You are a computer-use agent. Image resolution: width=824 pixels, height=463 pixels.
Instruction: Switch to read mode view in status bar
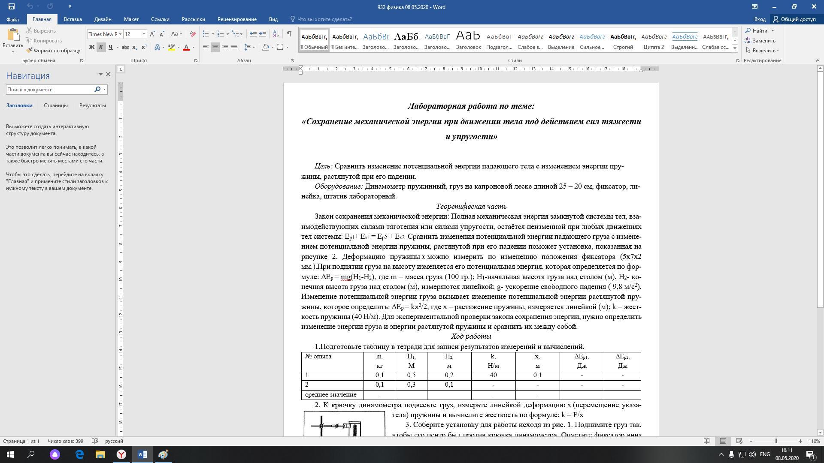click(706, 441)
